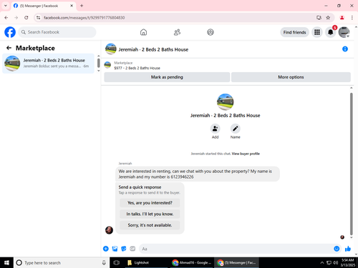Click the taskbar 'Type here to search' box

(x=62, y=262)
